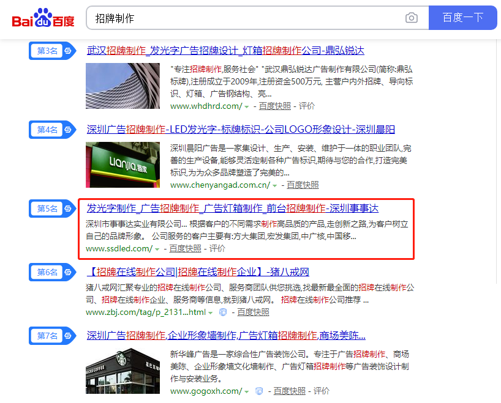Click the 保 badge next to www.gogoxh.com
This screenshot has height=403, width=501.
pos(260,391)
